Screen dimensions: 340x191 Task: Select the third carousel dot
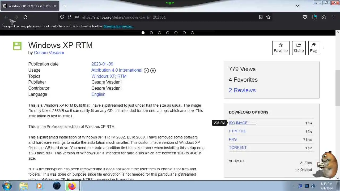(159, 33)
